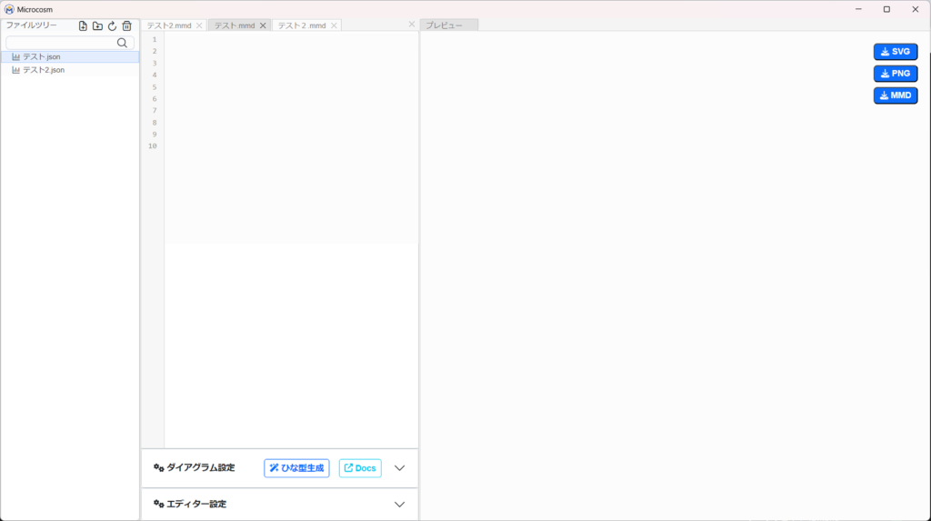Click the Microcosm app logo icon
931x521 pixels.
9,9
